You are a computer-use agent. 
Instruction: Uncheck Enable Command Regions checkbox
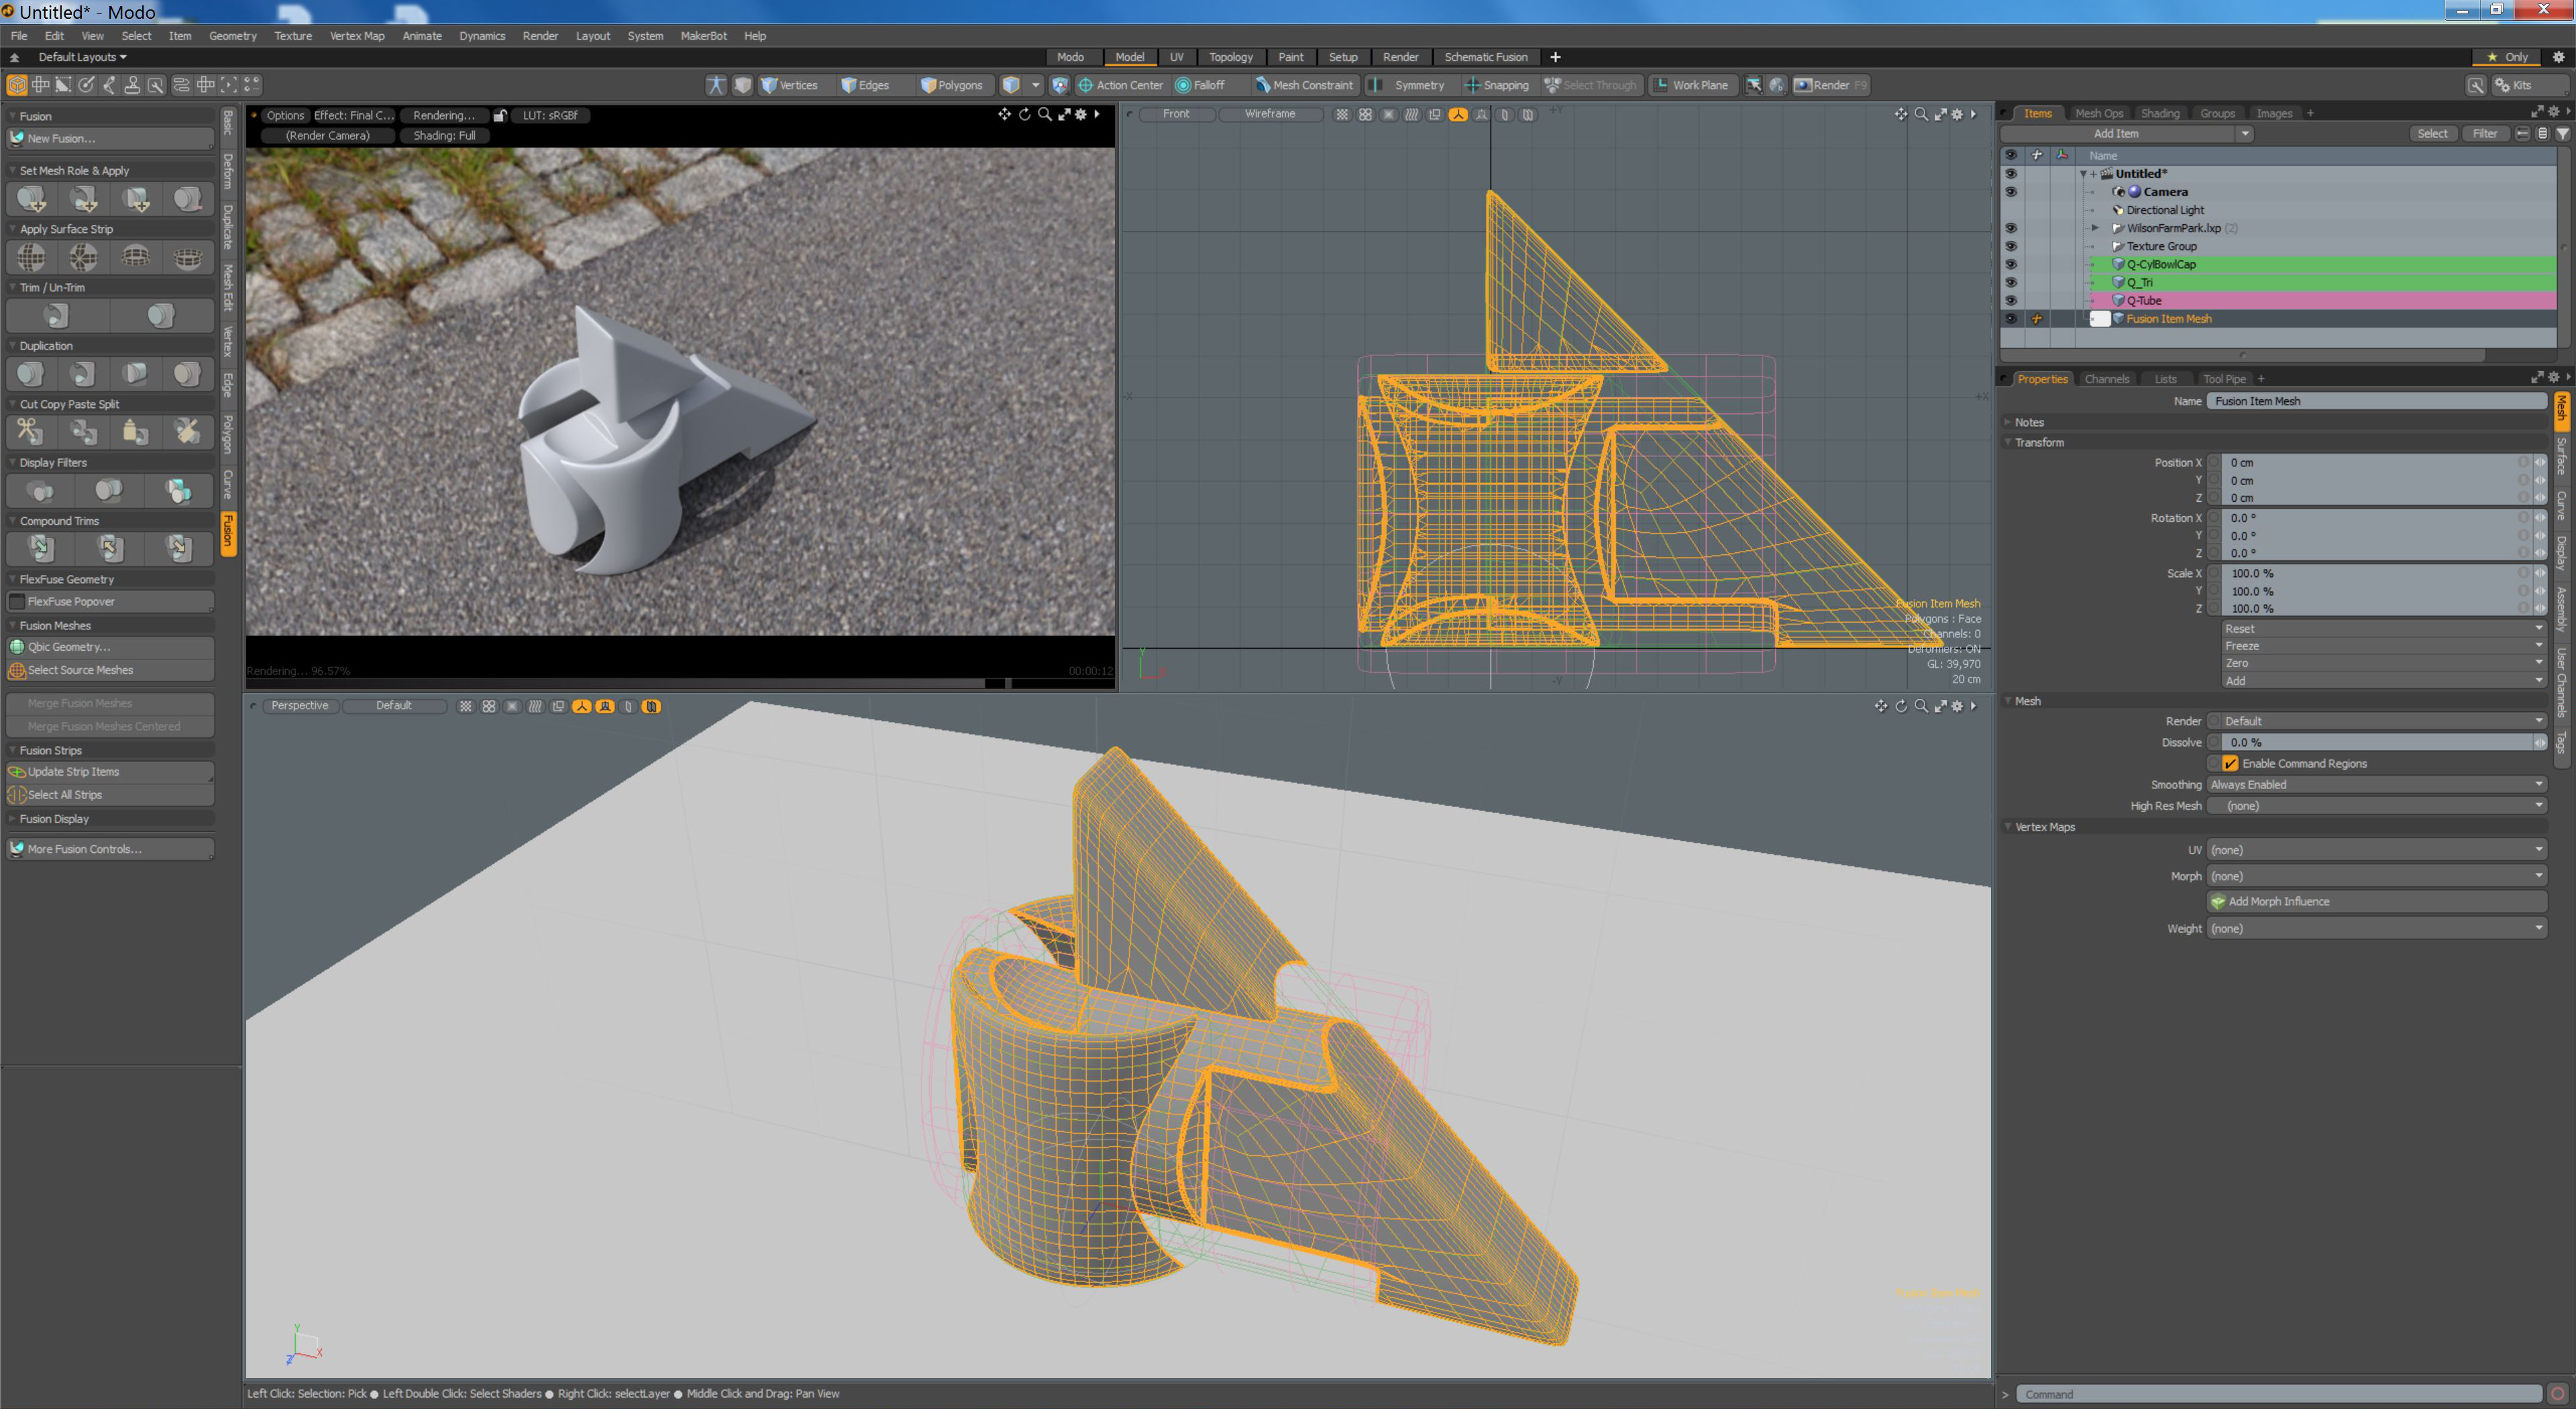click(2229, 763)
